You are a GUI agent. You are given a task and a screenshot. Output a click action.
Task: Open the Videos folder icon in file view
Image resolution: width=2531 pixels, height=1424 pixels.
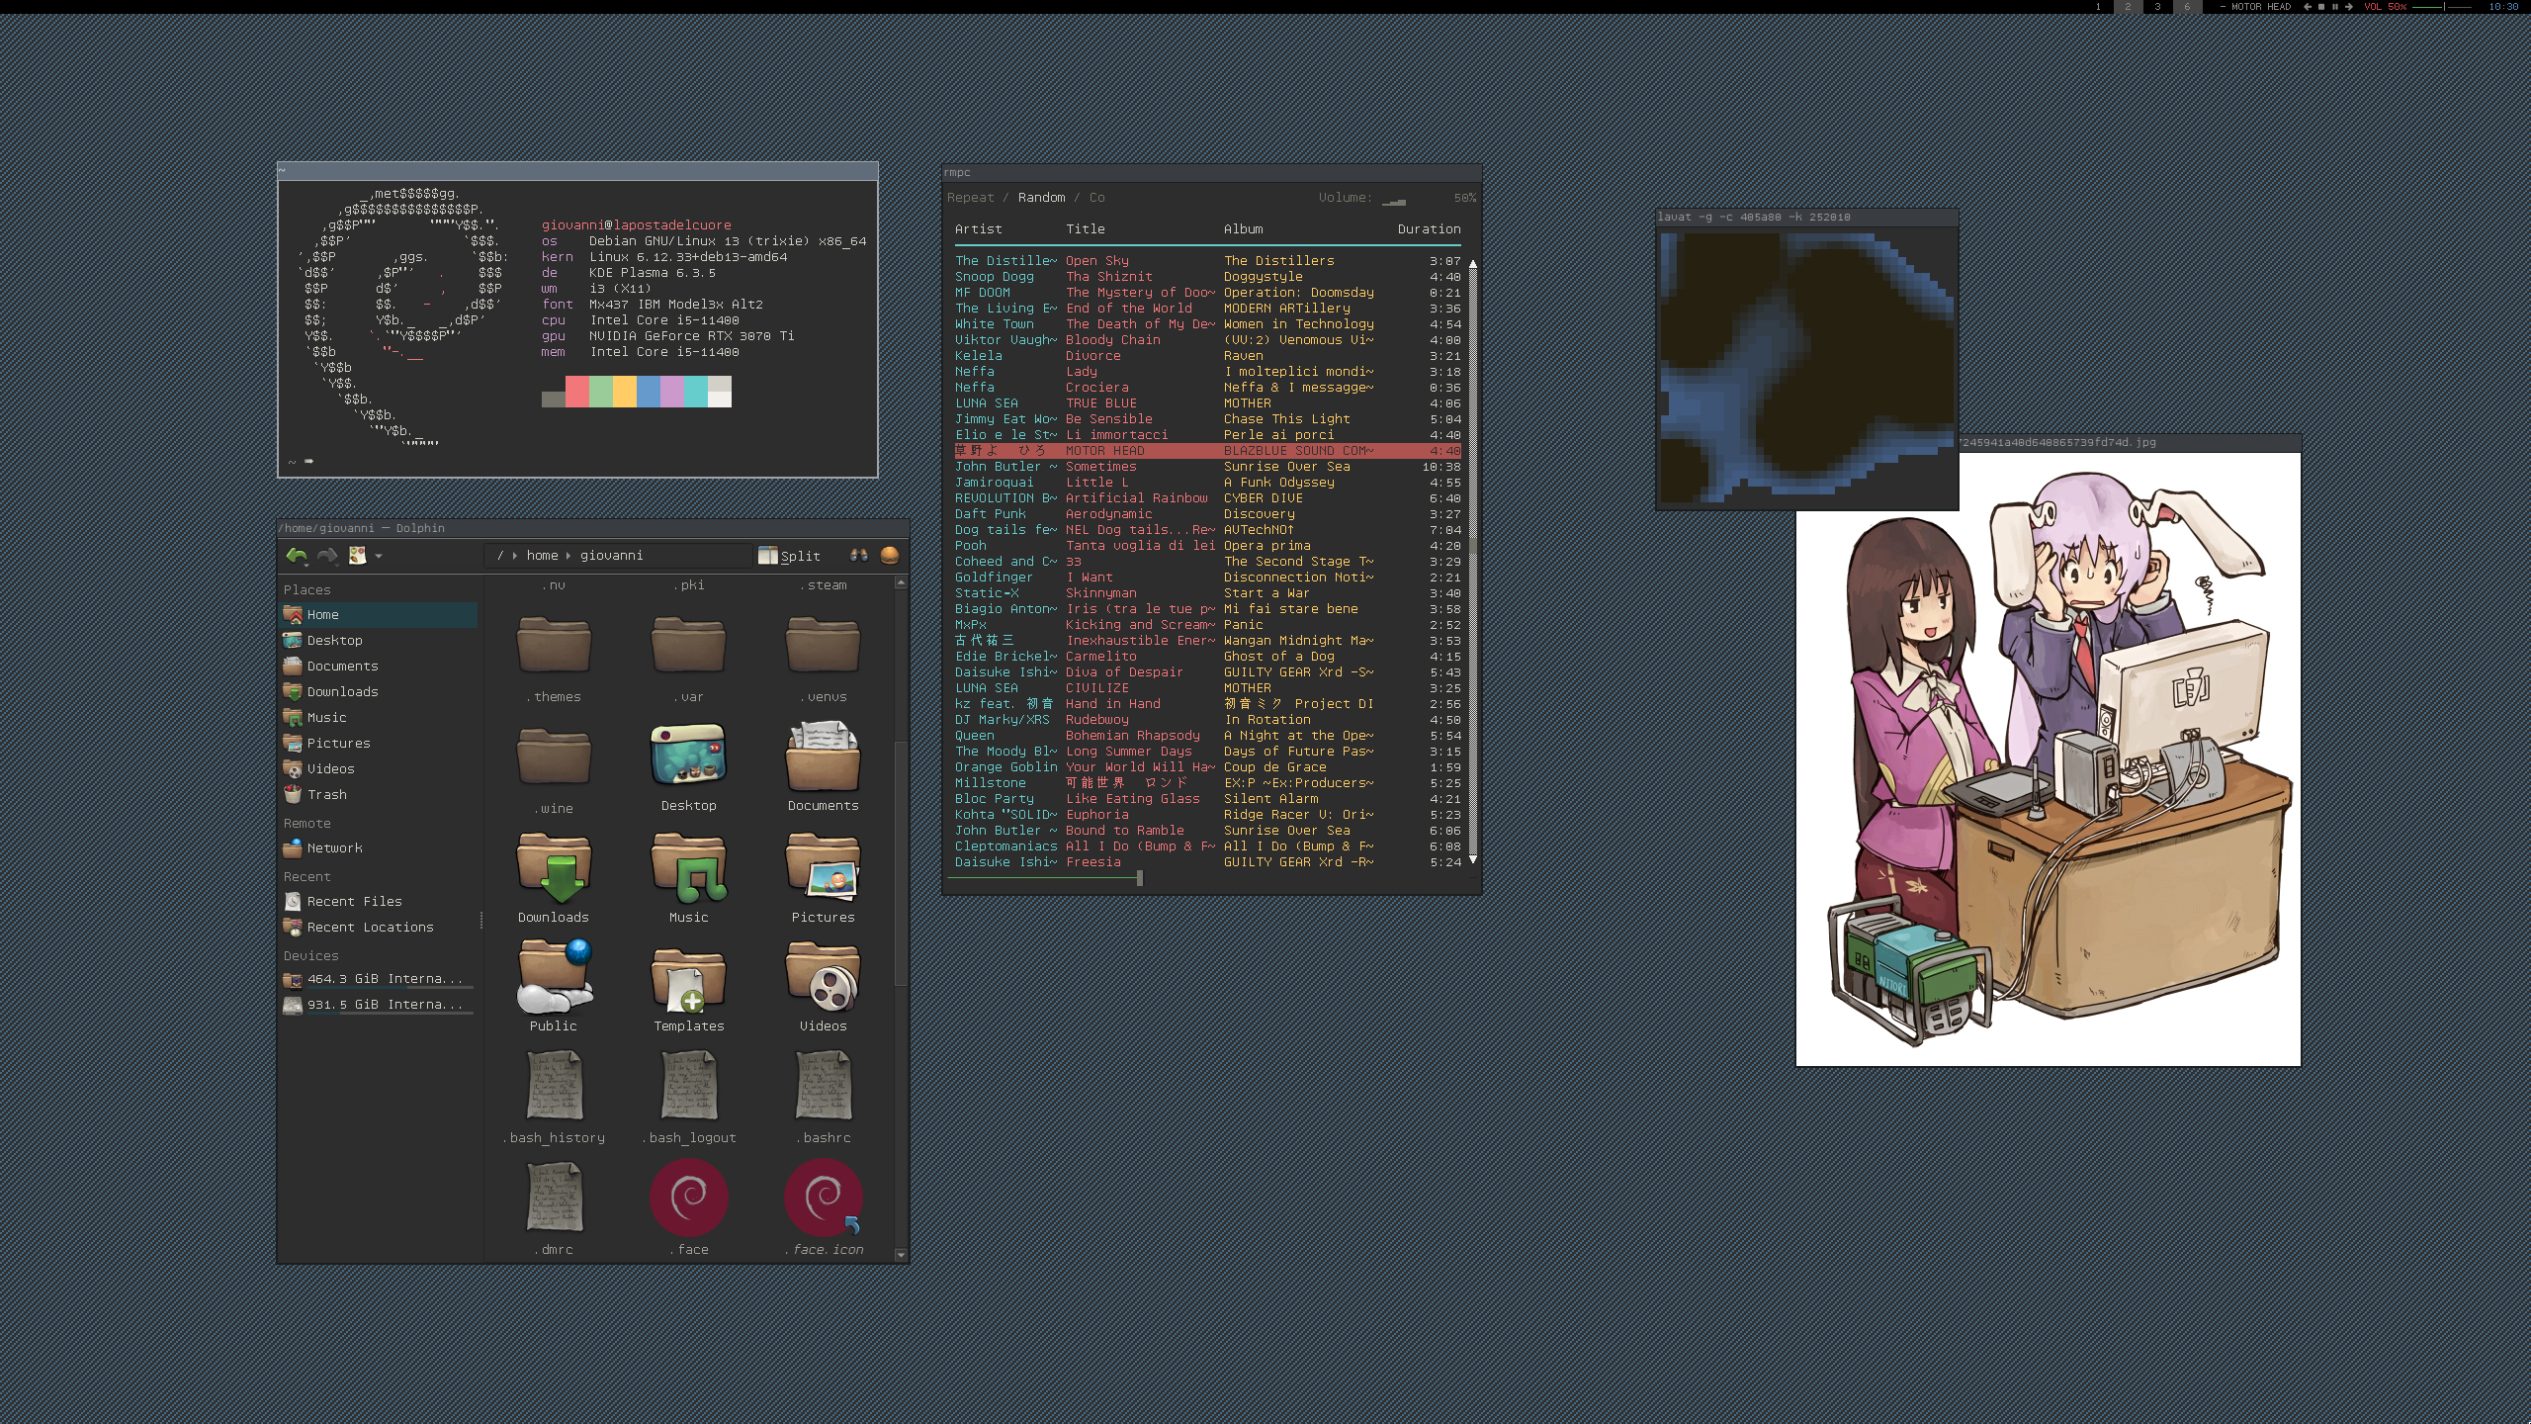click(823, 977)
